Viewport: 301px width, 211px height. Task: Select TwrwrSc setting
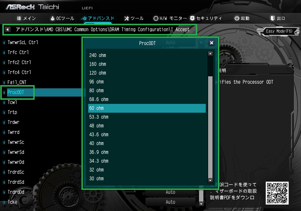point(16,142)
